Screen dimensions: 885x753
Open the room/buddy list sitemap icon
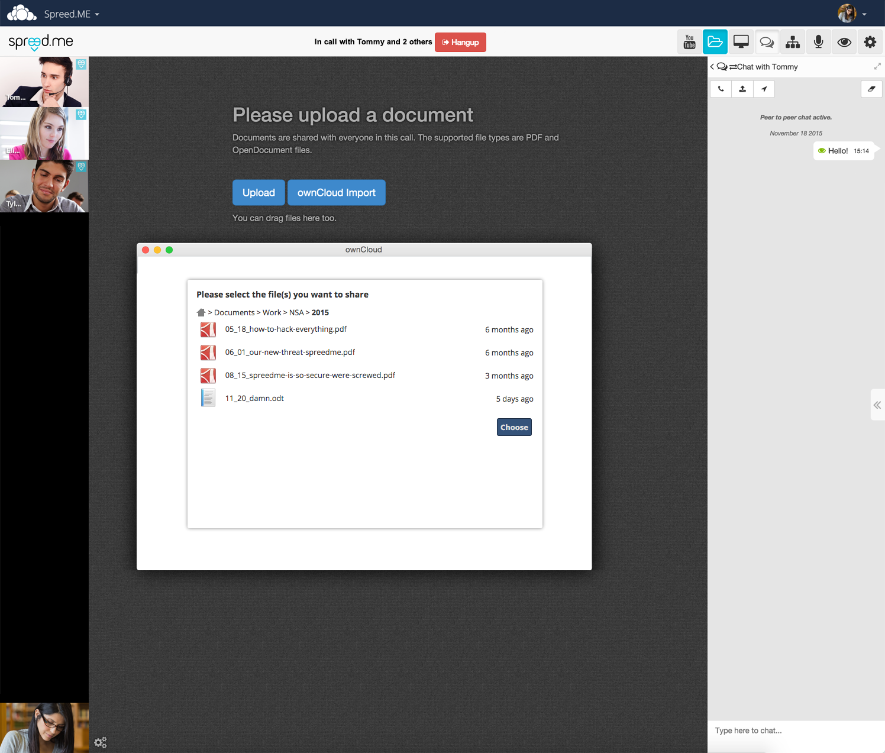tap(793, 42)
